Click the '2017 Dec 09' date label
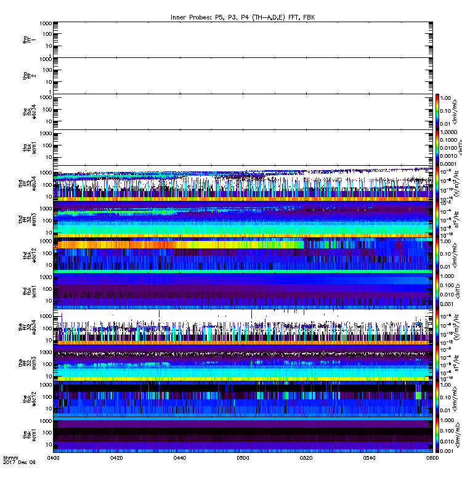Screen dimensions: 462x493 (x=19, y=462)
